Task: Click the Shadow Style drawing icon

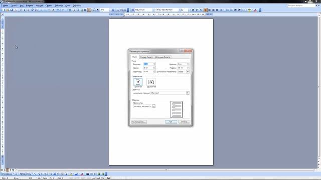Action: click(99, 174)
